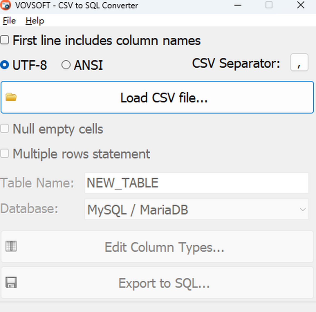This screenshot has width=316, height=312.
Task: Click the VOVSOFT app icon in title bar
Action: (5, 5)
